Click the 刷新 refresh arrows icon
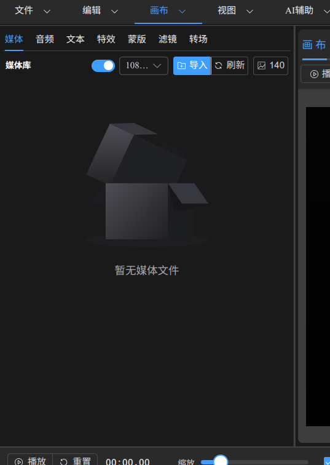Image resolution: width=330 pixels, height=465 pixels. pyautogui.click(x=219, y=66)
